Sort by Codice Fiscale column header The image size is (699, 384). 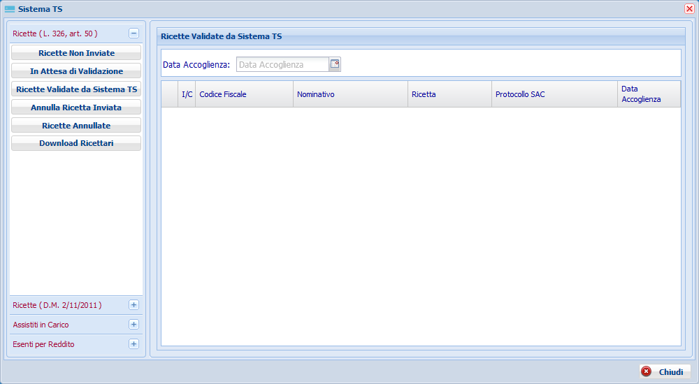tap(244, 94)
